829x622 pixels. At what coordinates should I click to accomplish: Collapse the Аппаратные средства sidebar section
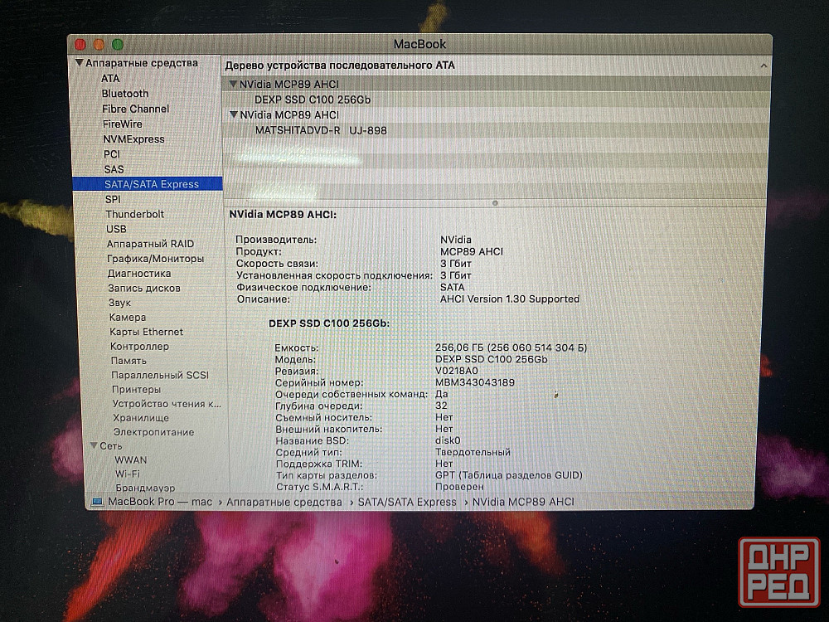[x=80, y=63]
